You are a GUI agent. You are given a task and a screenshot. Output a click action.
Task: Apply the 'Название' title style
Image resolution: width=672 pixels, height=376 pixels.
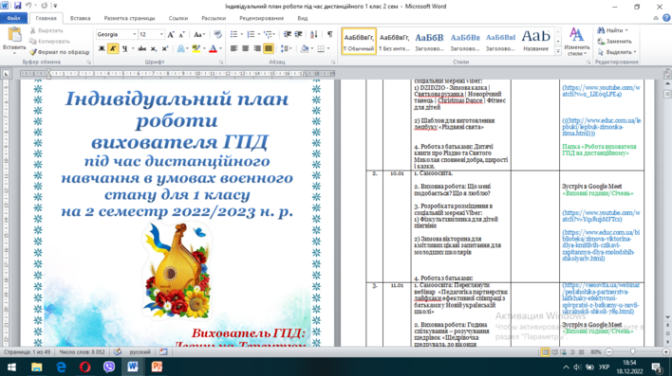pos(535,42)
